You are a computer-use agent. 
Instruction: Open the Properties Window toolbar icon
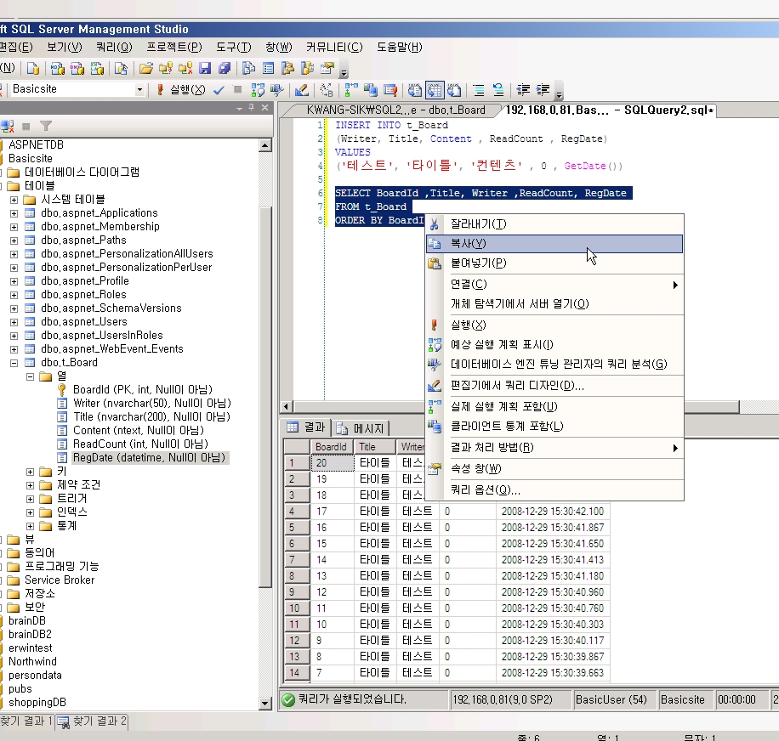click(x=327, y=68)
